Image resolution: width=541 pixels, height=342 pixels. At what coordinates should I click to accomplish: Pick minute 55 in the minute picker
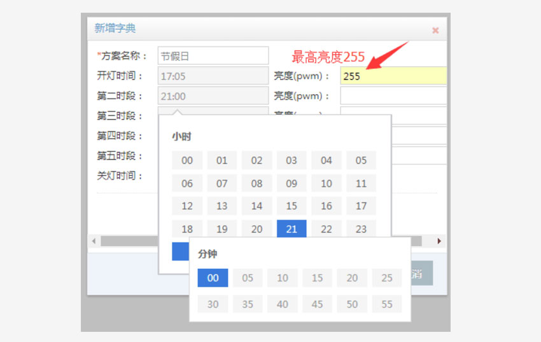pos(386,304)
